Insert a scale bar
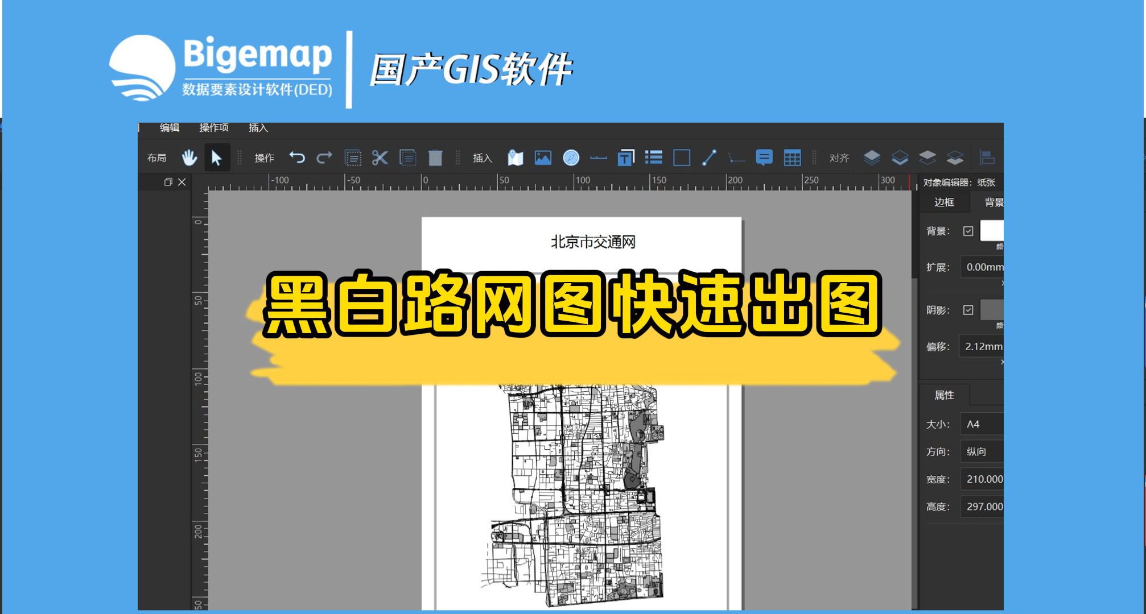Viewport: 1146px width, 614px height. [x=599, y=157]
